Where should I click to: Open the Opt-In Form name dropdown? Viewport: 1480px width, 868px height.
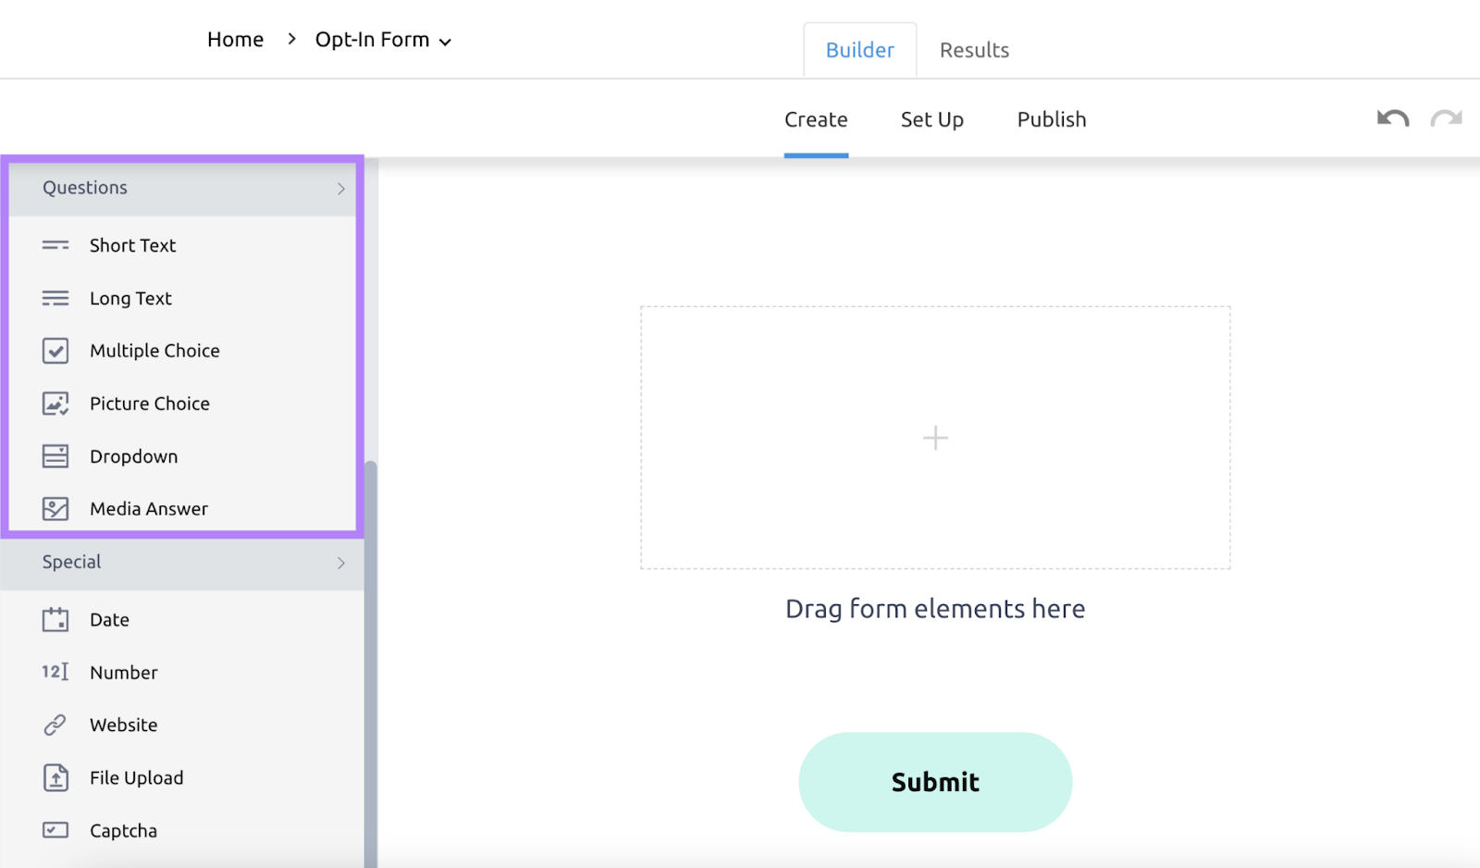(x=446, y=41)
